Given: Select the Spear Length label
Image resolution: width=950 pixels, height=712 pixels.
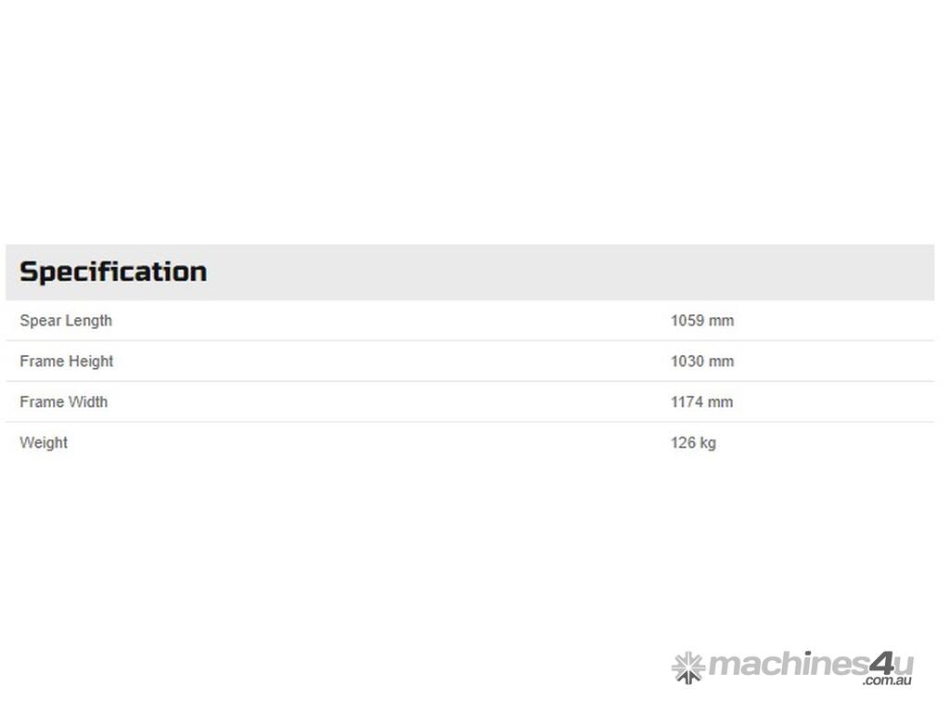Looking at the screenshot, I should click(66, 321).
